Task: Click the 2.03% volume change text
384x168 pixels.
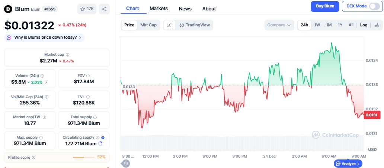Action: 36,83
